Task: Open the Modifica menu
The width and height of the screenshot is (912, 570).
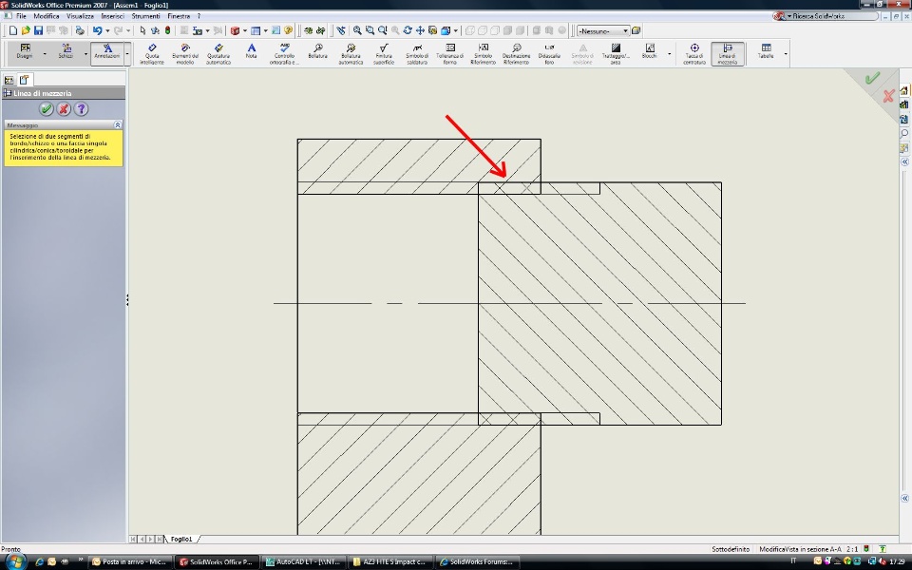Action: pos(47,16)
